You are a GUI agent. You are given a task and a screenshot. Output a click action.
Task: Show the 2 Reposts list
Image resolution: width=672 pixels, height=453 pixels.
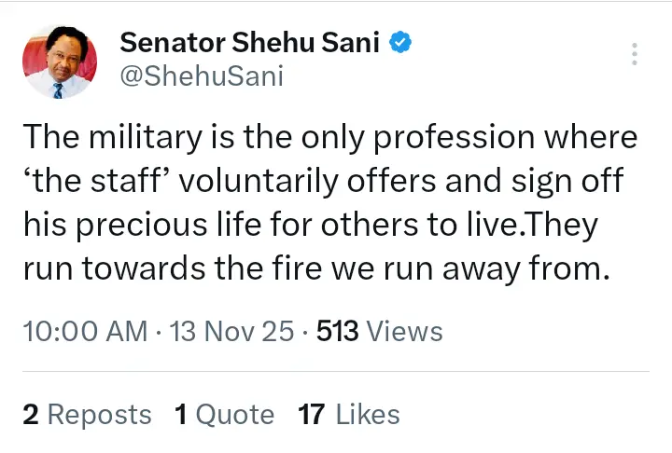[x=87, y=414]
